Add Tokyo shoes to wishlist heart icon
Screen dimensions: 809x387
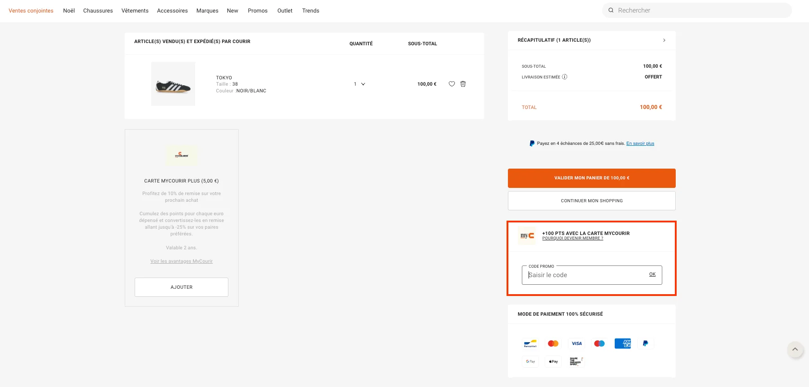[x=451, y=84]
